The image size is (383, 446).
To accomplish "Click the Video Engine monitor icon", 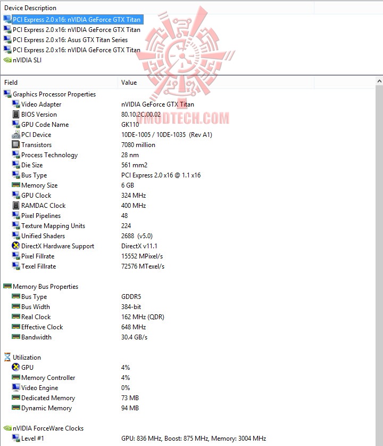I will pos(15,387).
